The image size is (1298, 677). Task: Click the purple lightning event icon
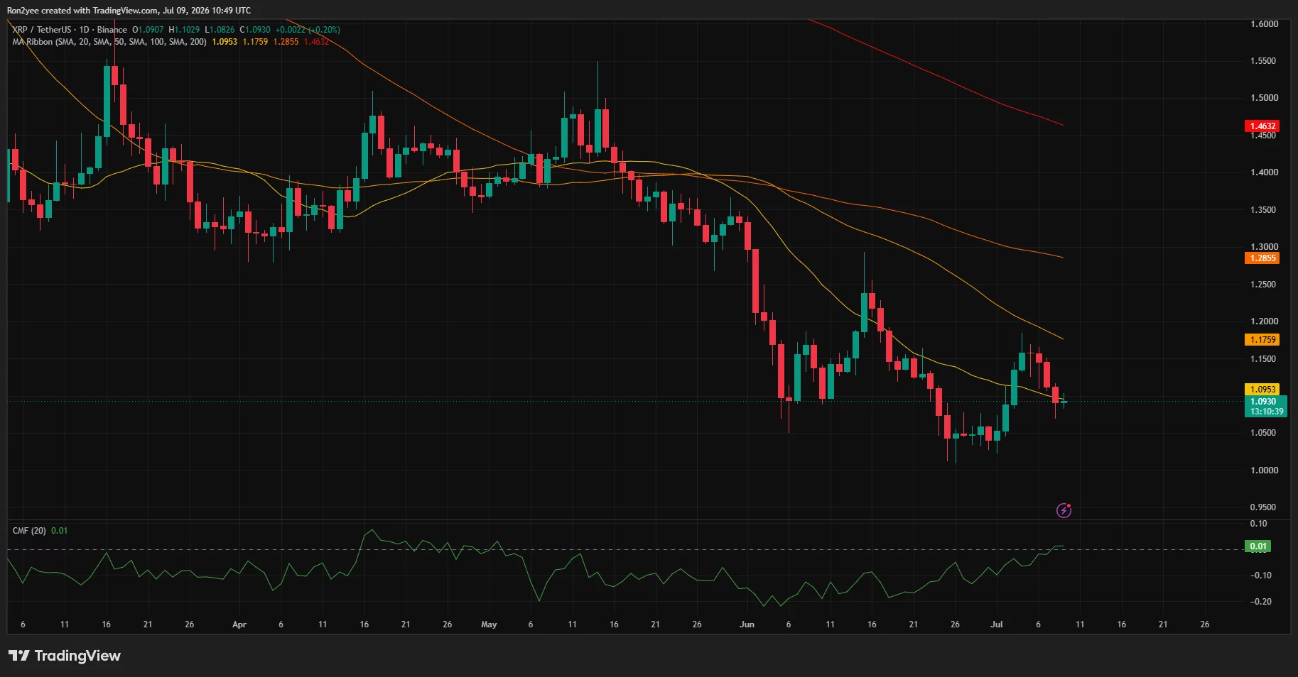[1064, 510]
